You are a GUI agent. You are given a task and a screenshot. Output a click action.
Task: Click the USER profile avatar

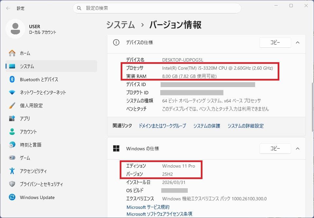tap(15, 29)
